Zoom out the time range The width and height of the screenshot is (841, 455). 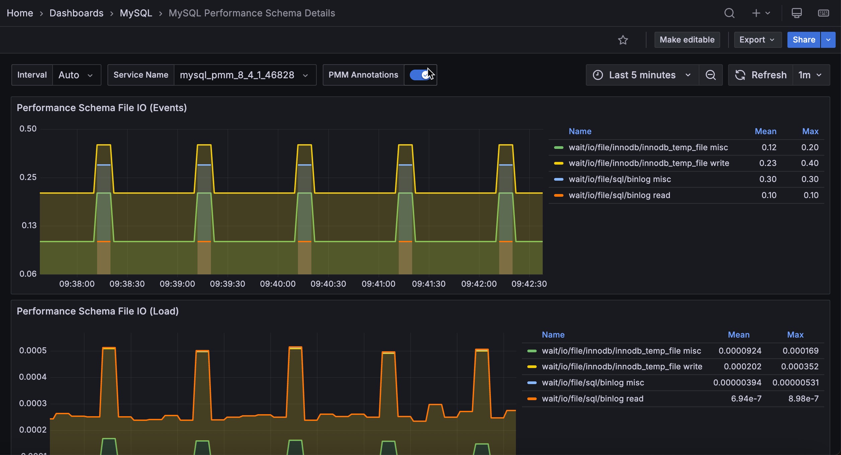point(710,75)
